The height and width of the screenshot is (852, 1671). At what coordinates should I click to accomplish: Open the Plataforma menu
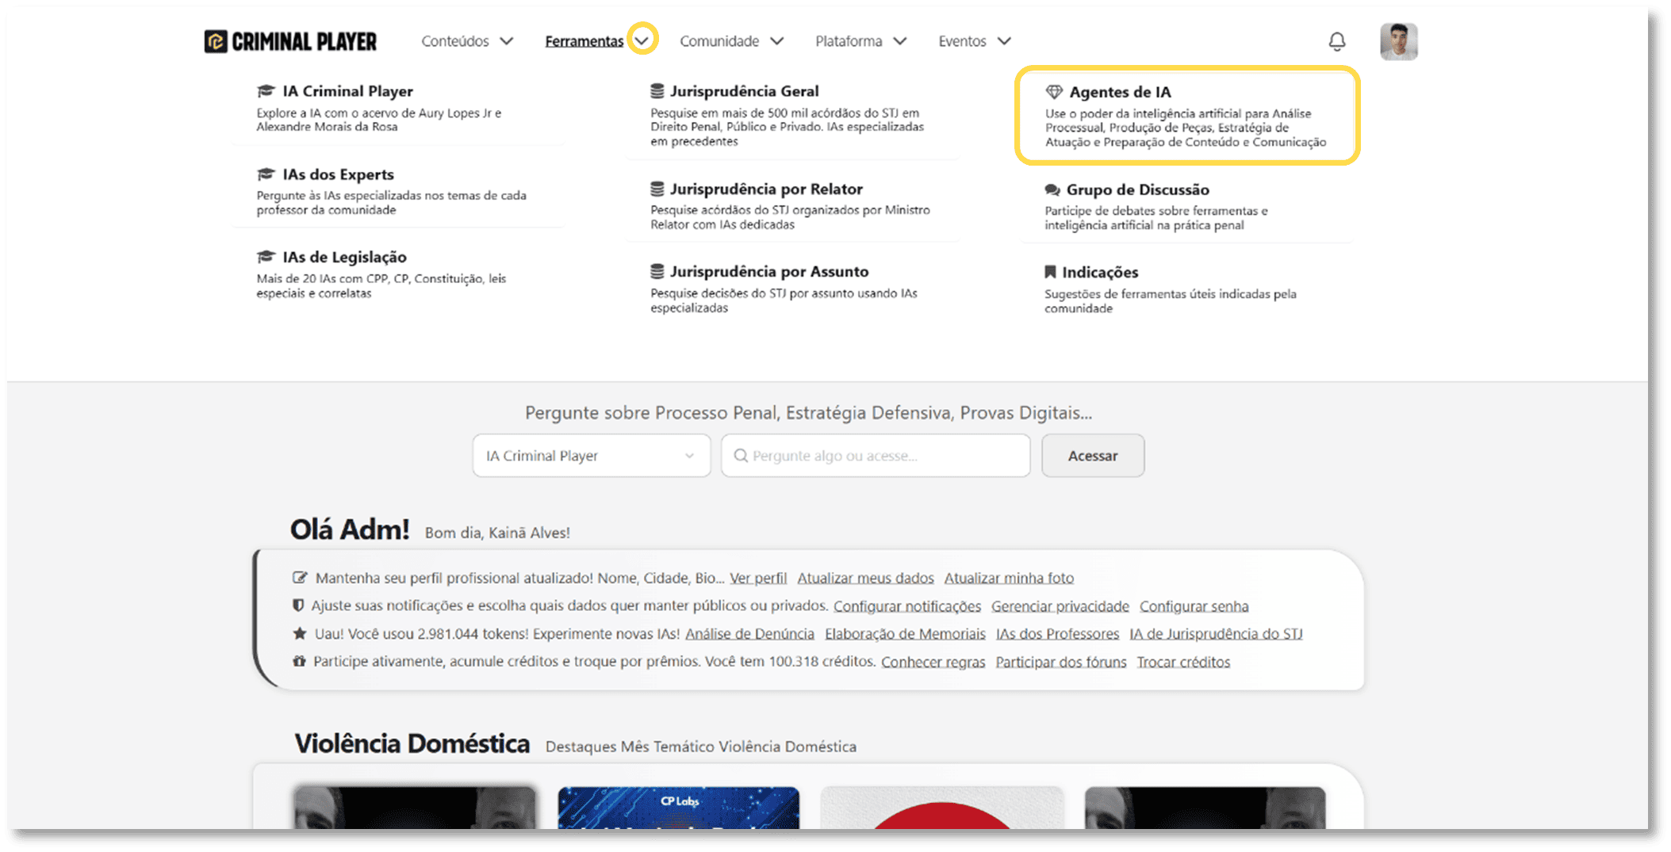(860, 40)
